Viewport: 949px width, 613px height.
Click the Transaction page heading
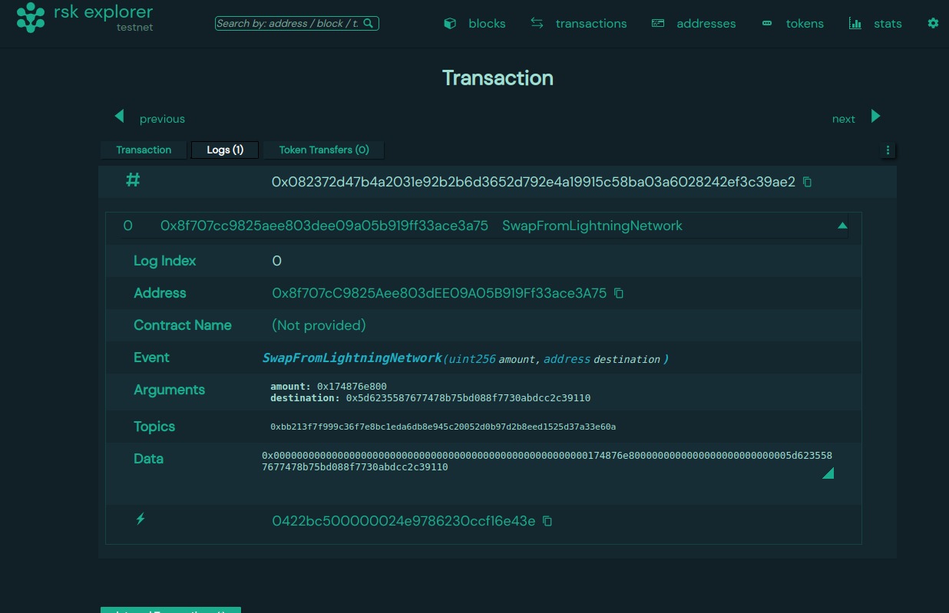[498, 78]
